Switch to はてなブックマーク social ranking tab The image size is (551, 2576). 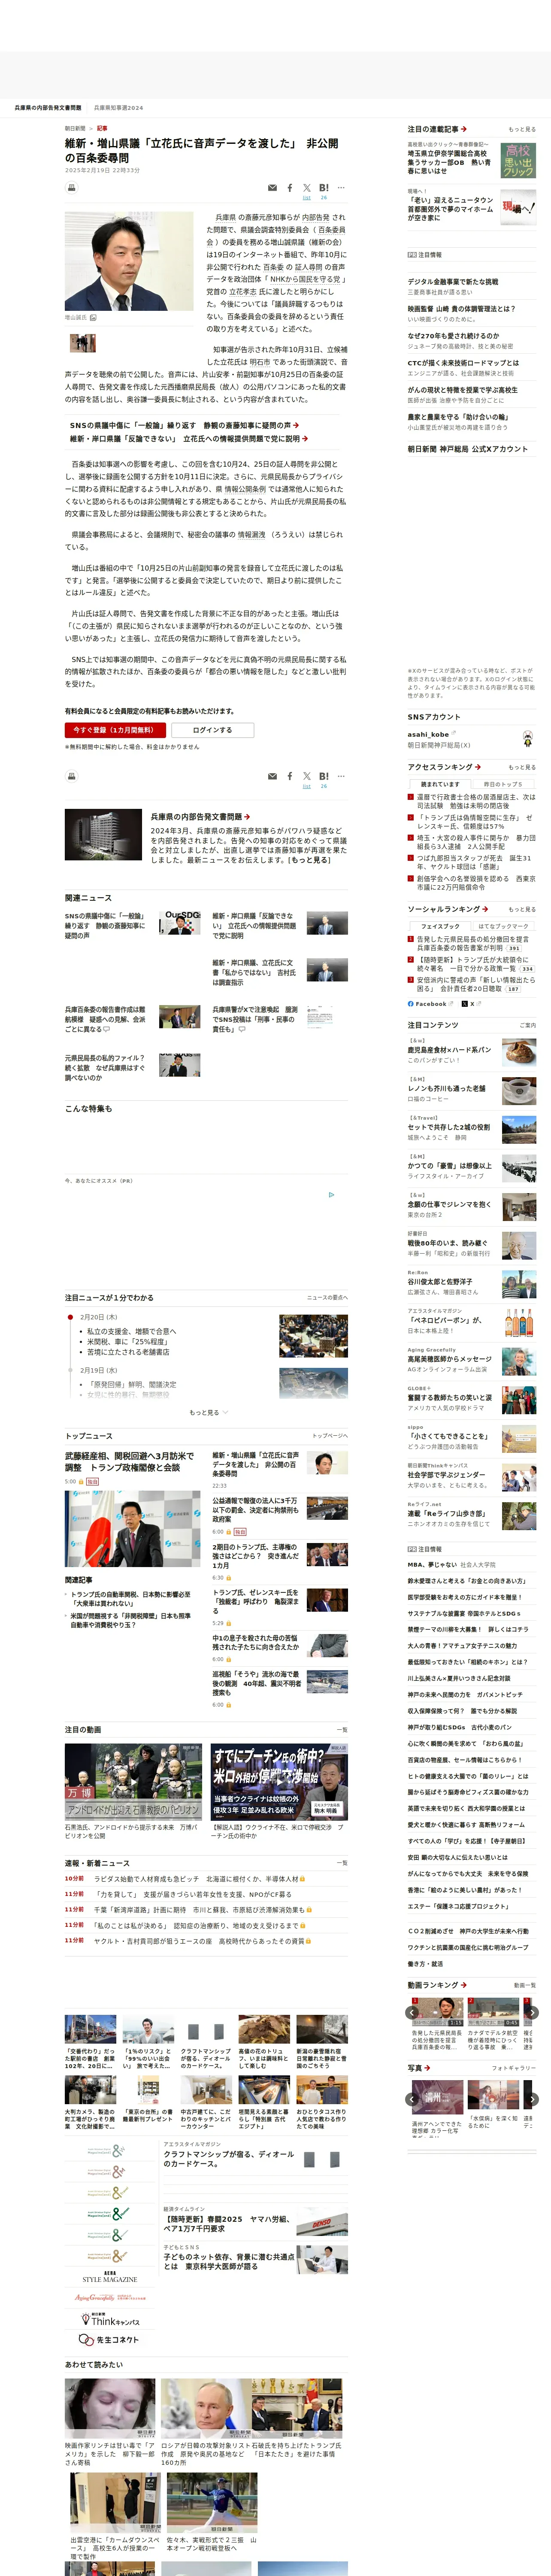click(x=503, y=926)
